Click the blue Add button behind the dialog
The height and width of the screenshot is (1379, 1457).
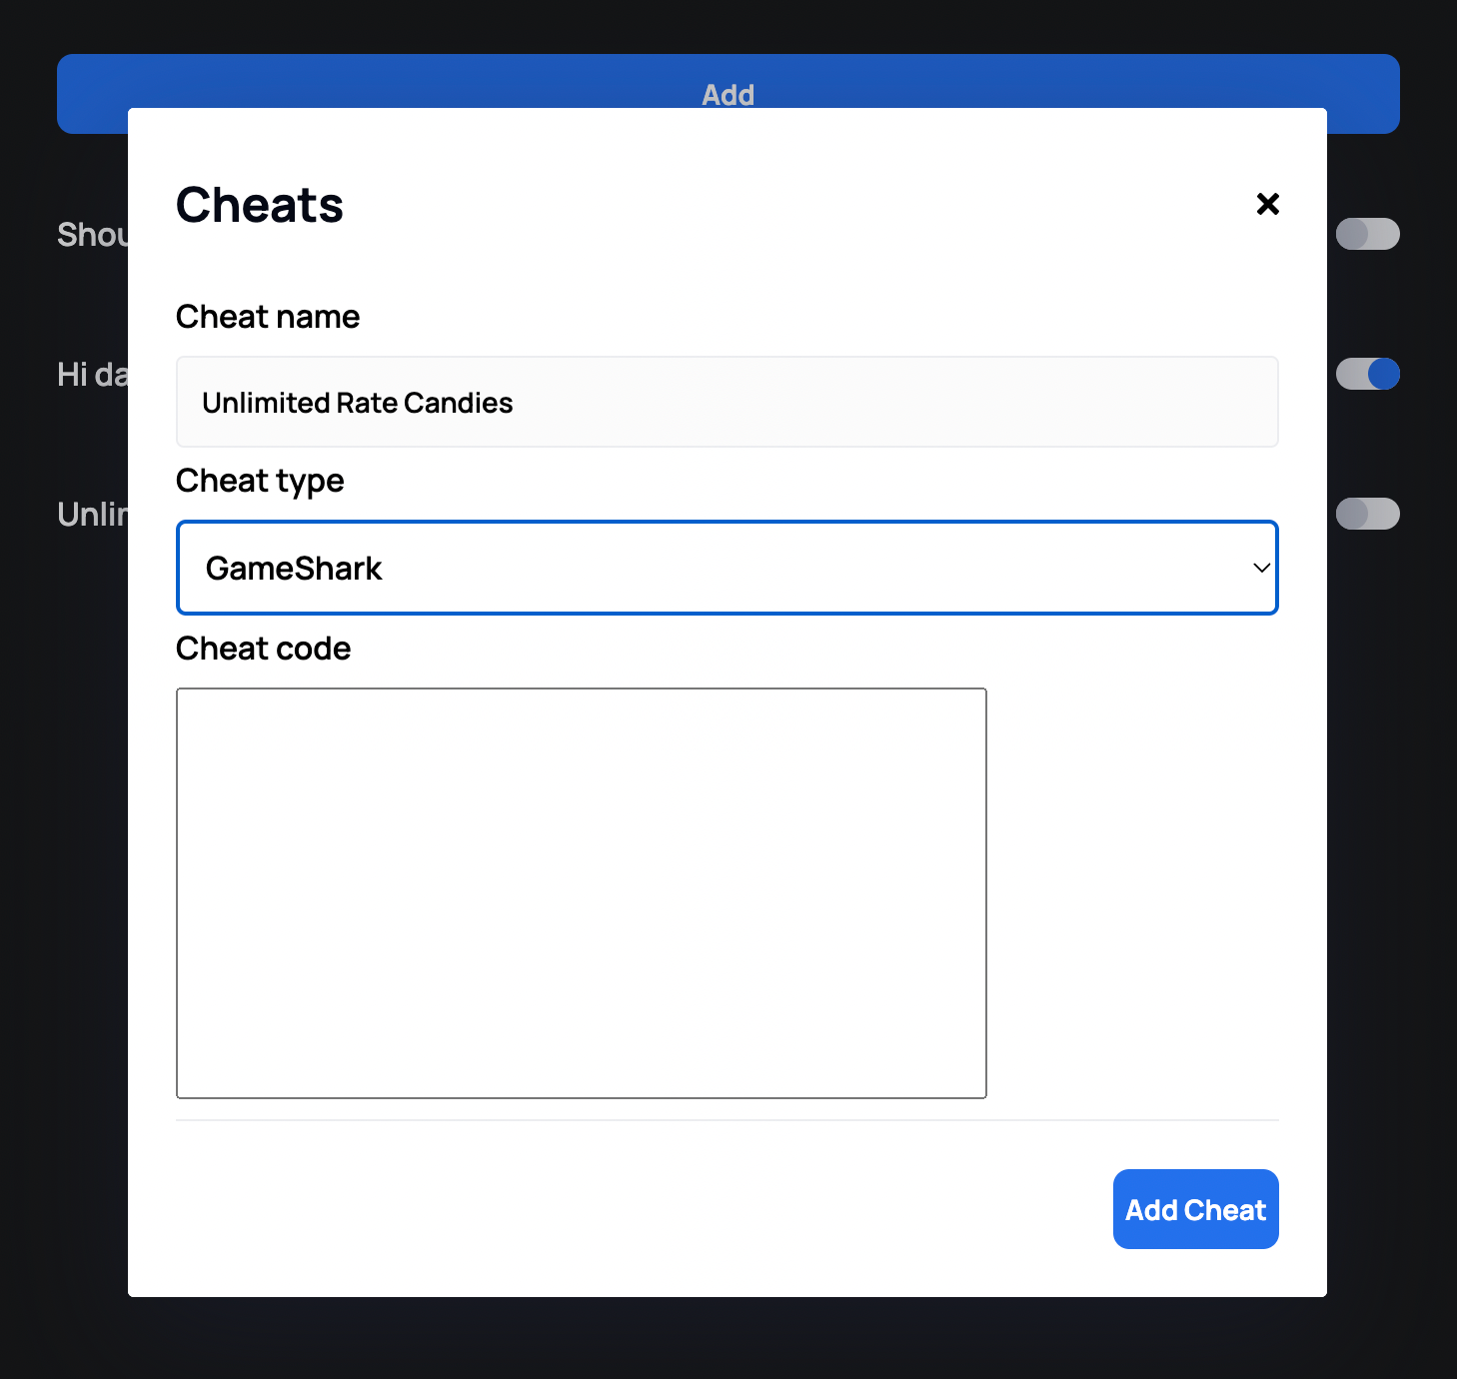728,81
